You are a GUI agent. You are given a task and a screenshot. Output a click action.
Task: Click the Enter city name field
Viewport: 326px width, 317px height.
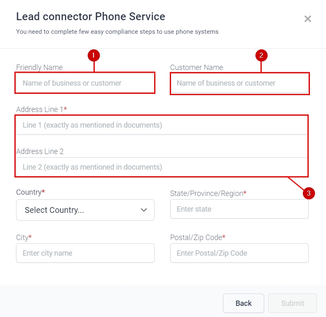pos(85,253)
